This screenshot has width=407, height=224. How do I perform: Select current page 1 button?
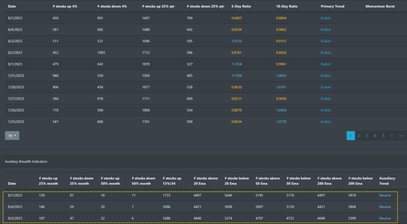tap(351, 136)
